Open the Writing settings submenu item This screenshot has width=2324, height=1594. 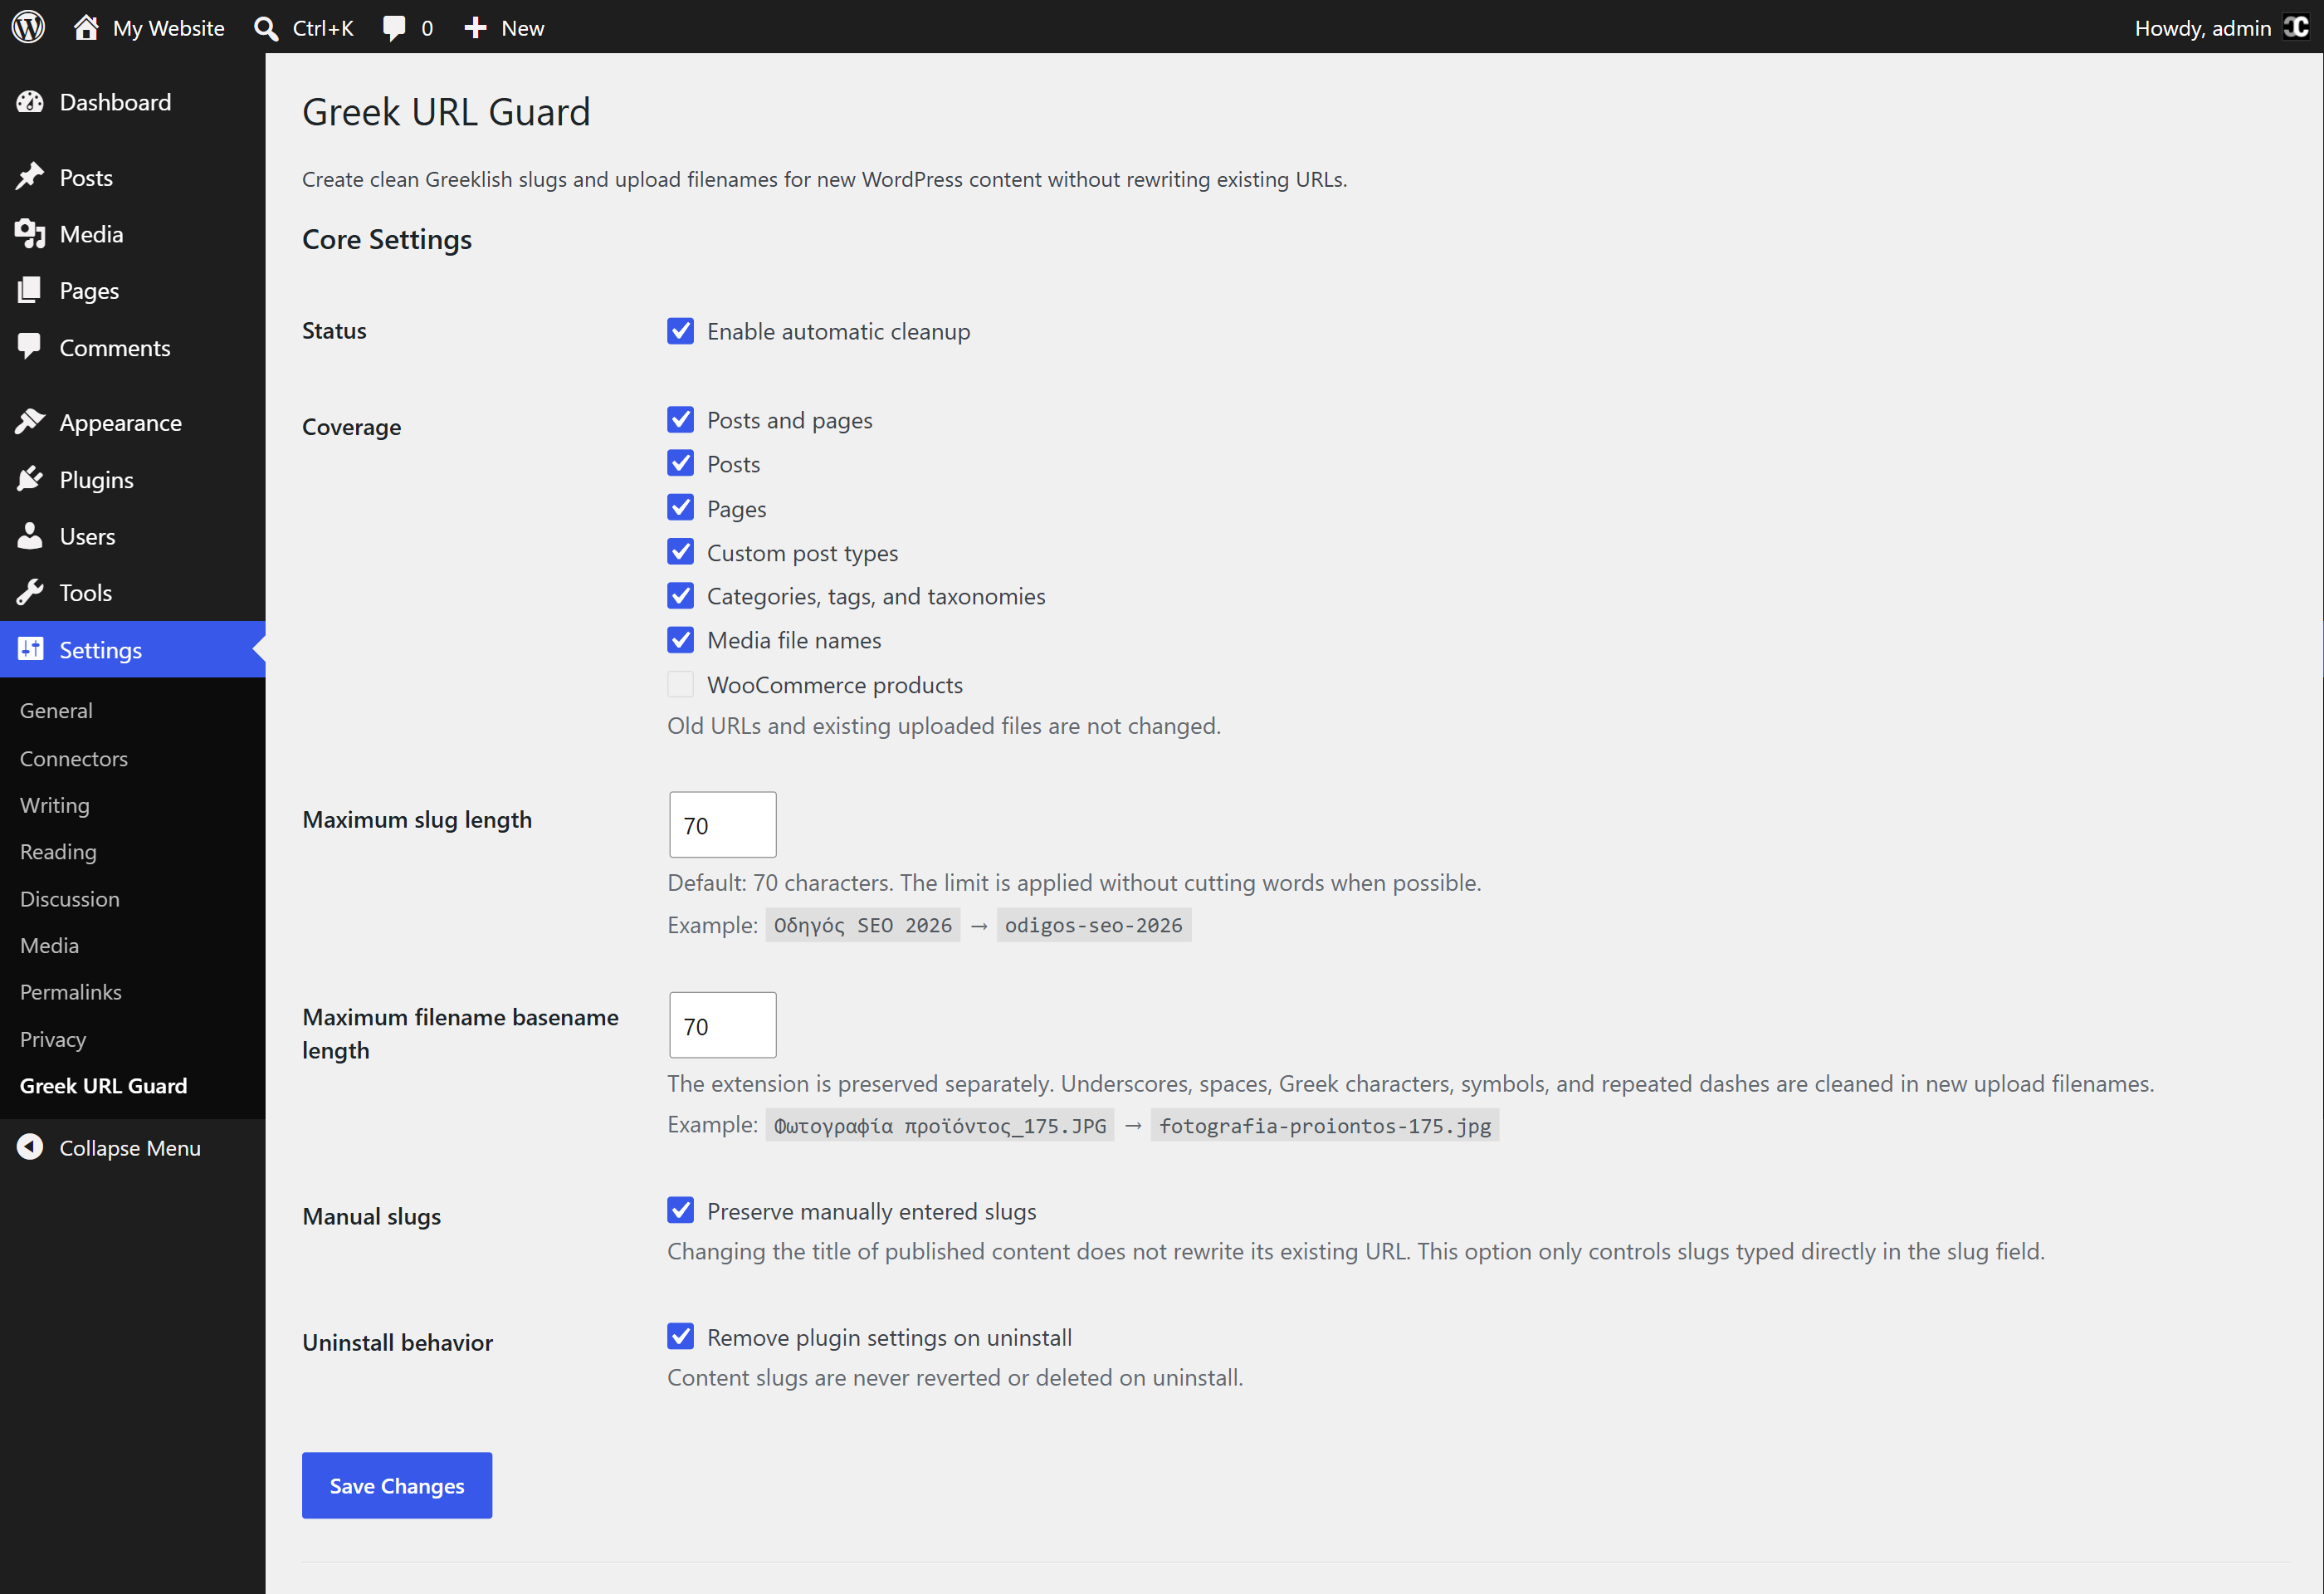(x=55, y=805)
